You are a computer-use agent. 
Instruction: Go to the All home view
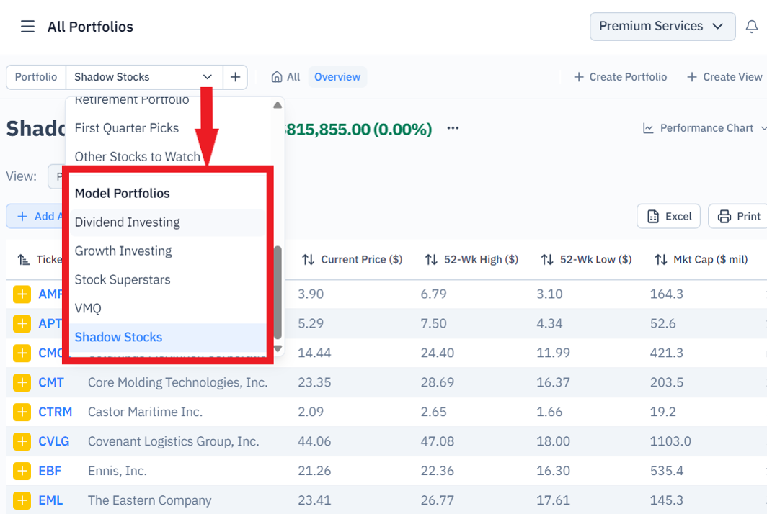[285, 77]
